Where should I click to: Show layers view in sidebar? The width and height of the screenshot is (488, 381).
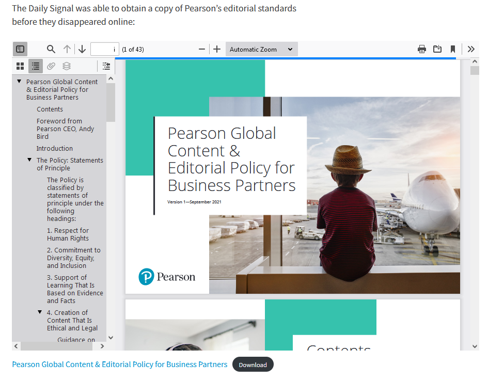click(x=67, y=66)
